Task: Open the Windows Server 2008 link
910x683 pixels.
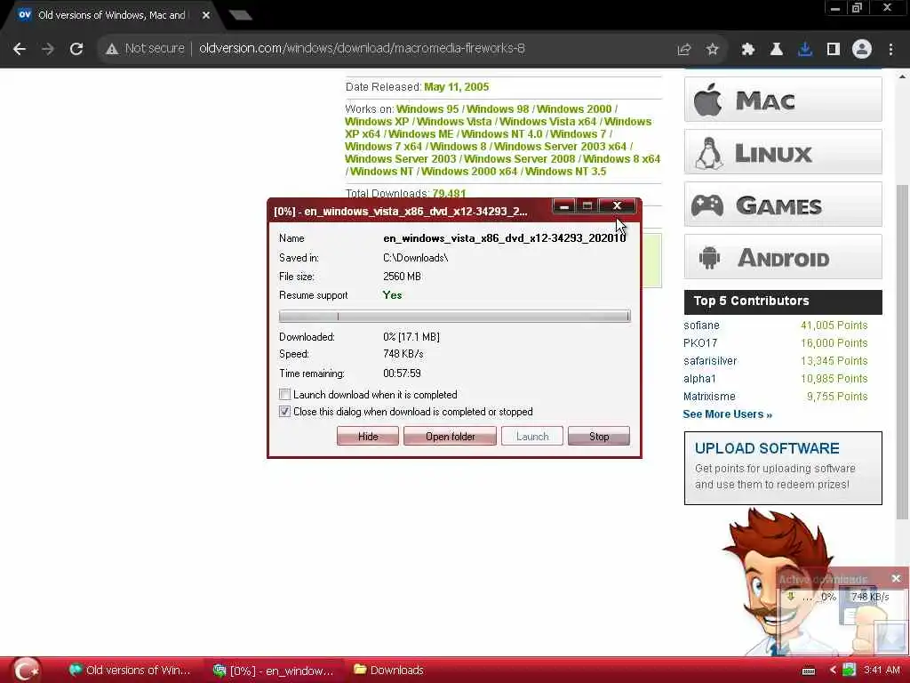Action: (x=519, y=159)
